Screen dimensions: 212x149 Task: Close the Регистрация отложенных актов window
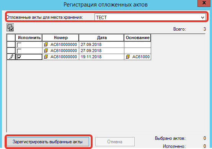tap(204, 3)
